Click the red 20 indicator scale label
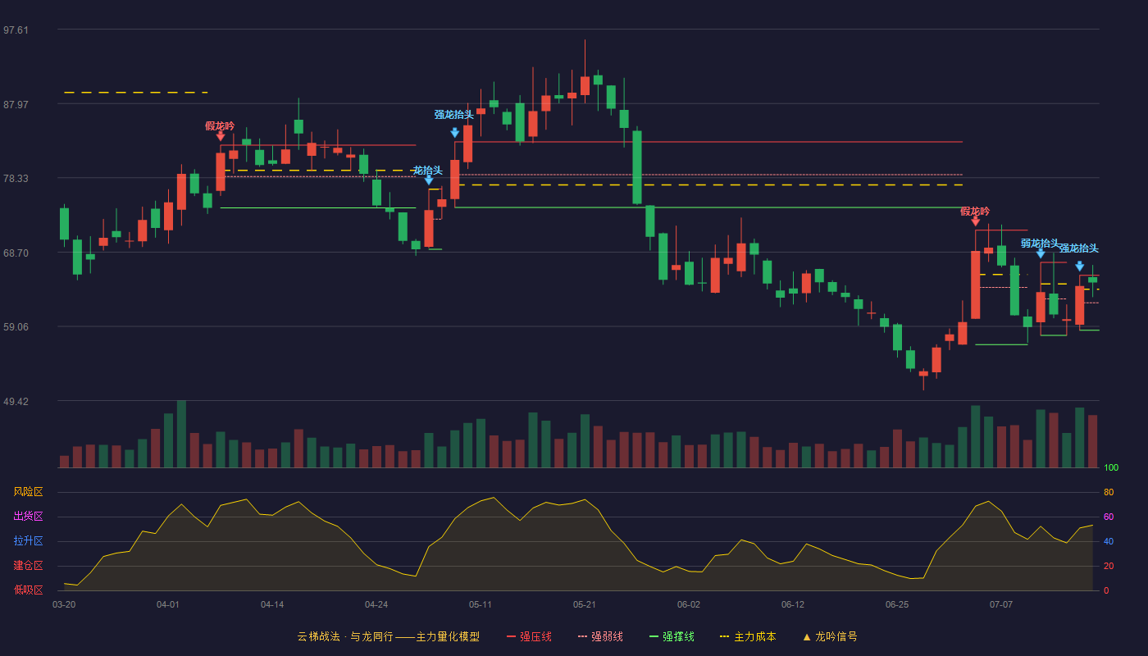This screenshot has height=656, width=1148. point(1109,567)
